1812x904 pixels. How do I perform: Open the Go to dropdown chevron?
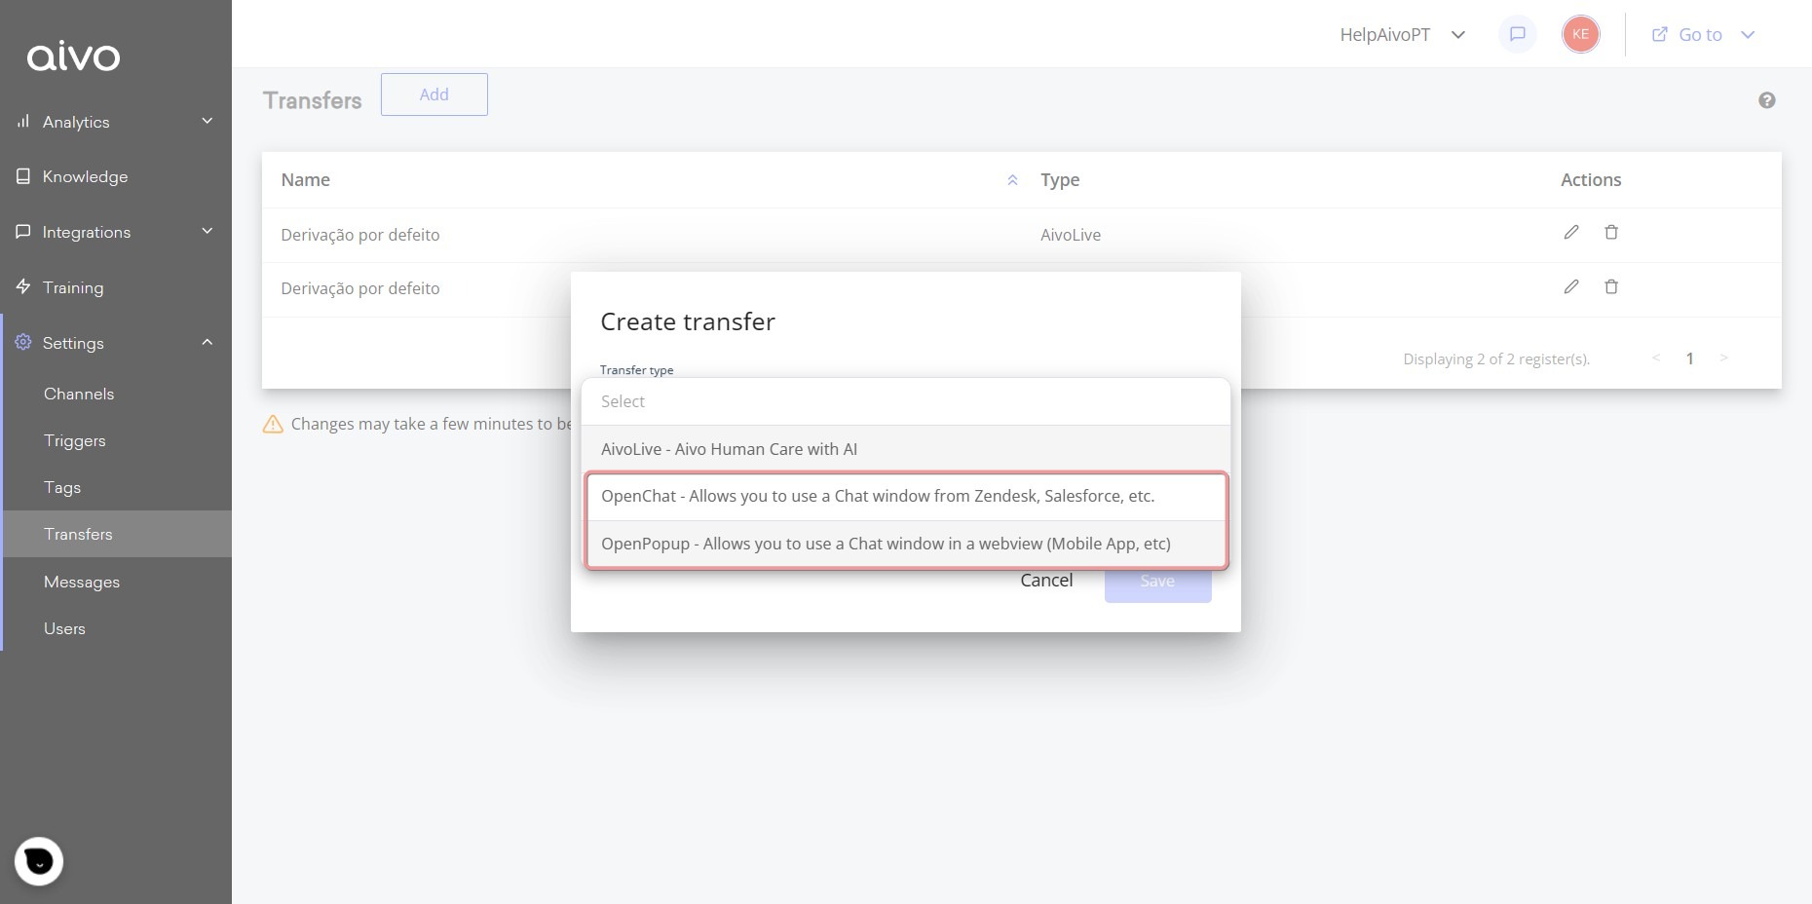coord(1748,35)
